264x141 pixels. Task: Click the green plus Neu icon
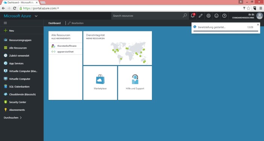click(x=6, y=31)
